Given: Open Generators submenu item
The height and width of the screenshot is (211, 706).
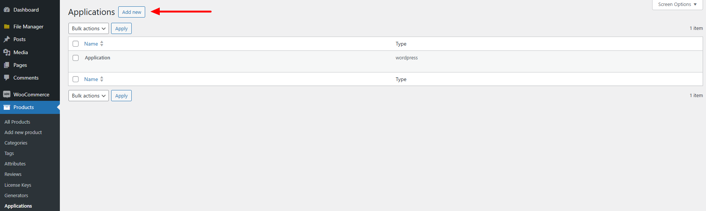Looking at the screenshot, I should 16,195.
